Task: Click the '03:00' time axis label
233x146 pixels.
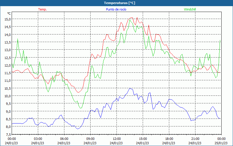Action: coord(38,139)
